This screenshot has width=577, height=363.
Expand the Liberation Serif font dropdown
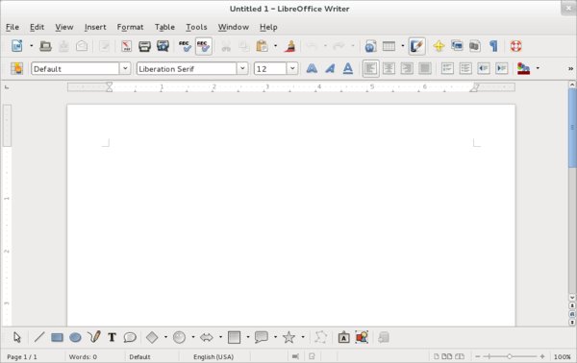(x=242, y=69)
